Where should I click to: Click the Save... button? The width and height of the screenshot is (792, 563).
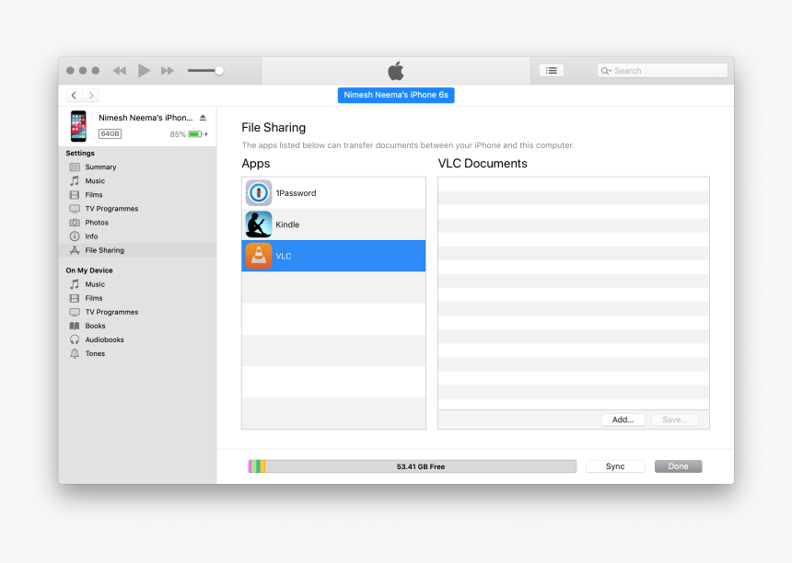[x=674, y=419]
